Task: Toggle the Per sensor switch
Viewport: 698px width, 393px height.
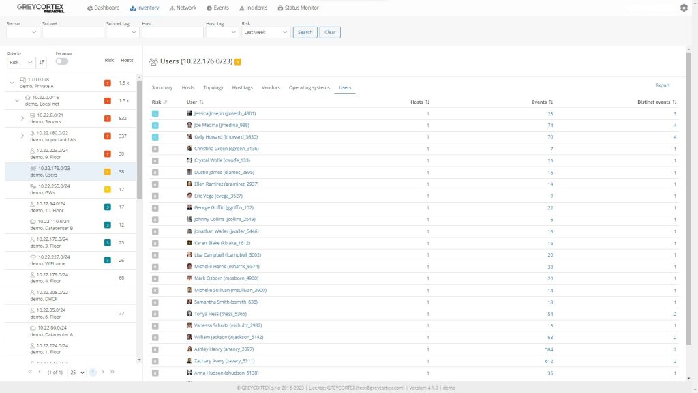Action: click(62, 61)
